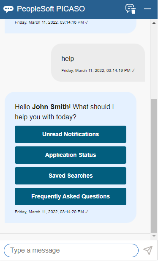Click the 03:14:16 PM timestamp at top

tap(52, 22)
